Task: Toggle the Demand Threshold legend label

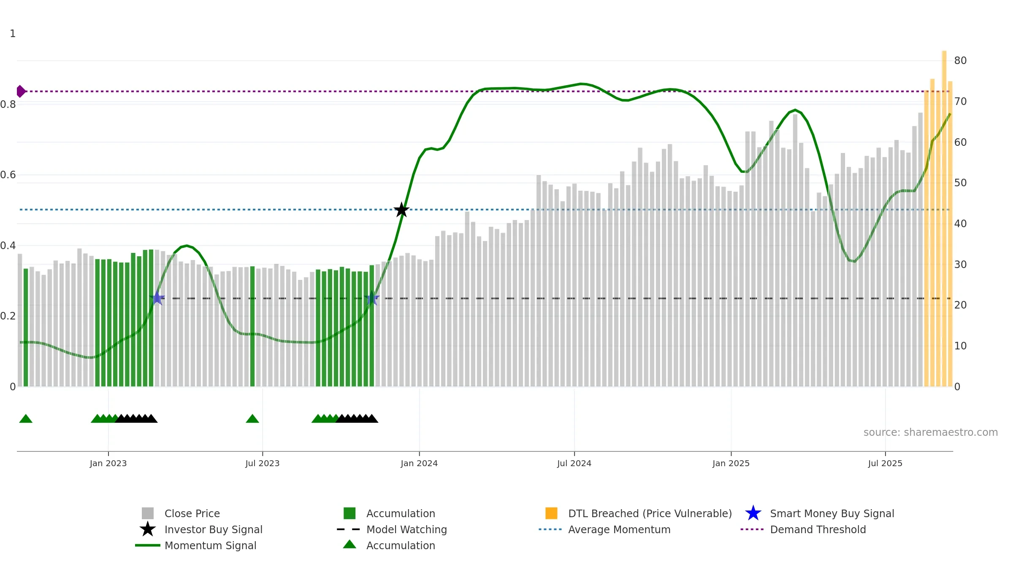Action: pyautogui.click(x=818, y=529)
